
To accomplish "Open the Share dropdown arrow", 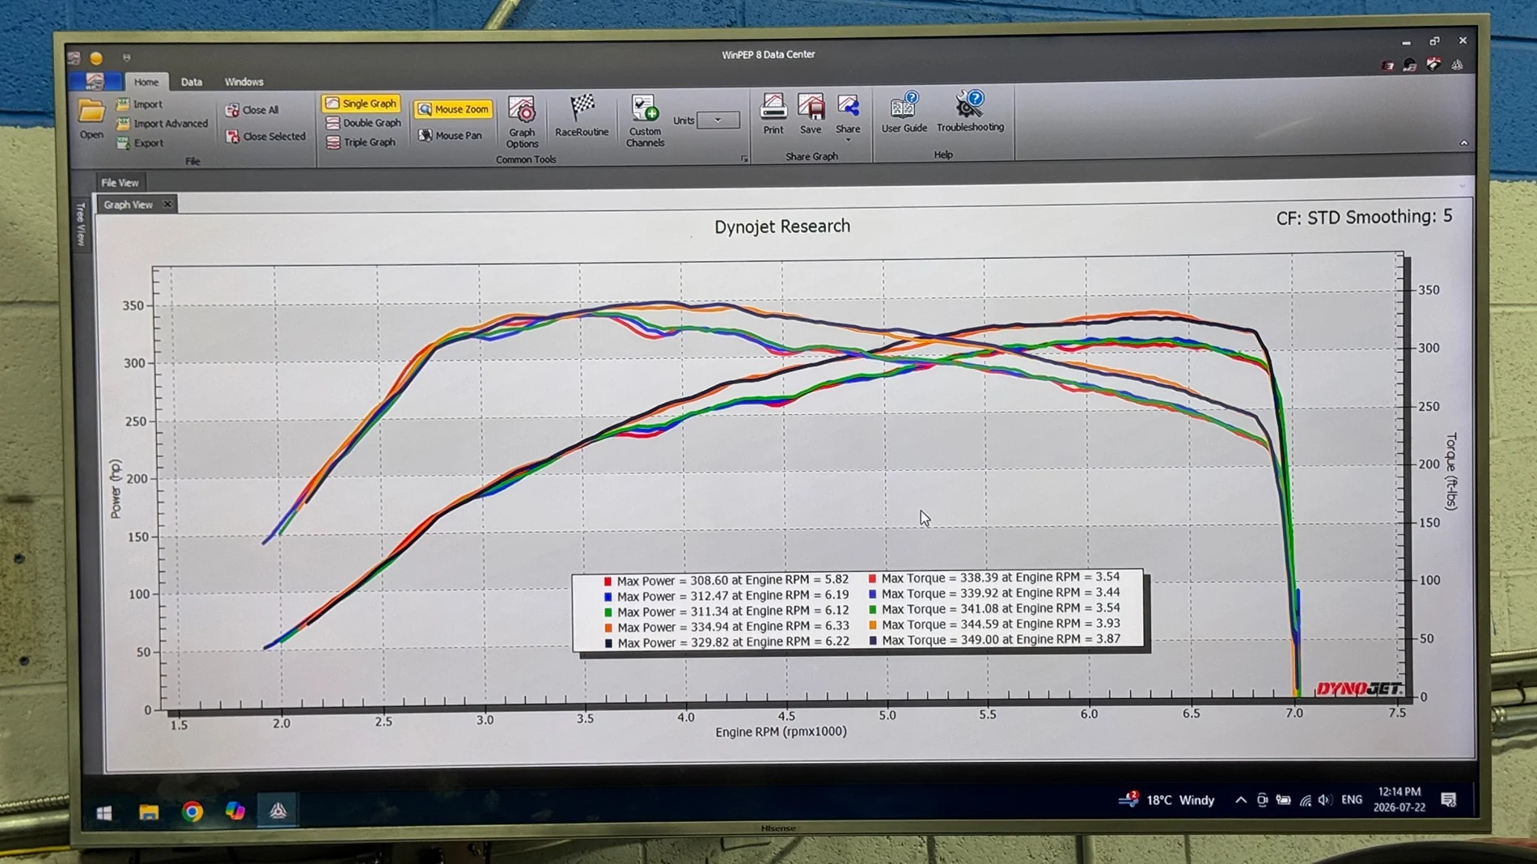I will point(848,140).
